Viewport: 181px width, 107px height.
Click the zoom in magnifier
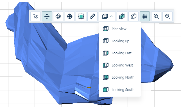coord(156,16)
